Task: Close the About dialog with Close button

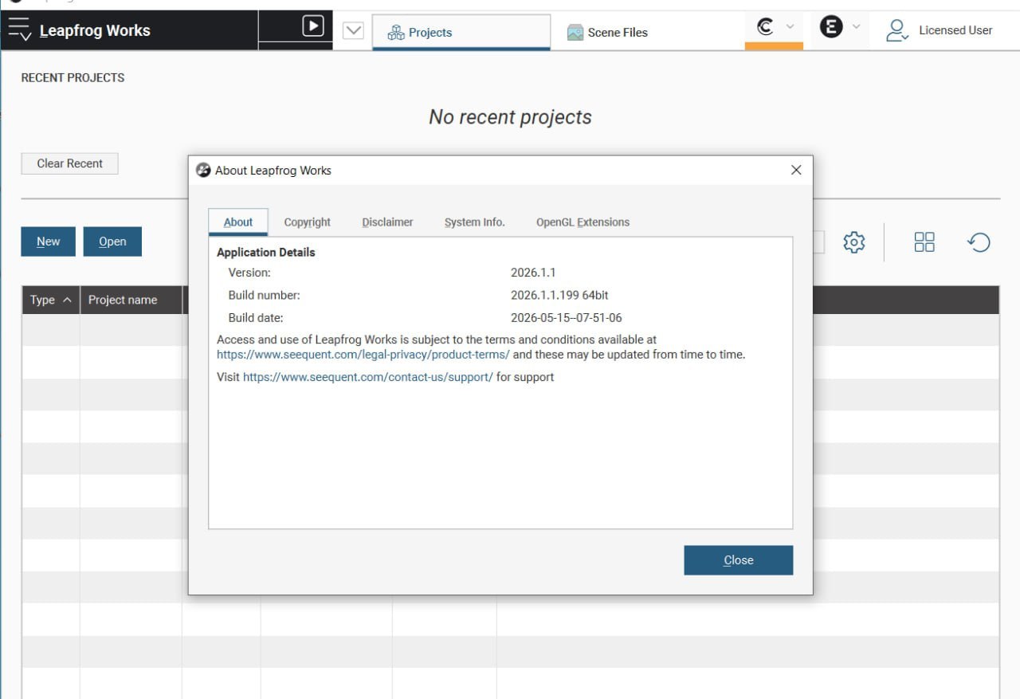Action: [739, 560]
